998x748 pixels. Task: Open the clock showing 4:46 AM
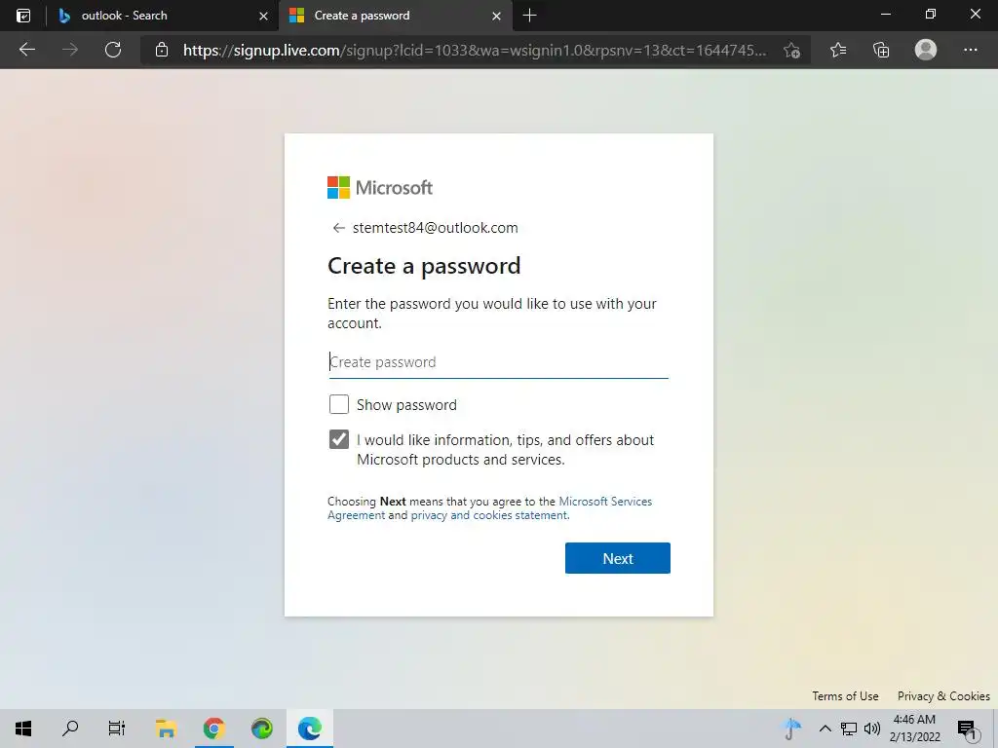(x=914, y=729)
